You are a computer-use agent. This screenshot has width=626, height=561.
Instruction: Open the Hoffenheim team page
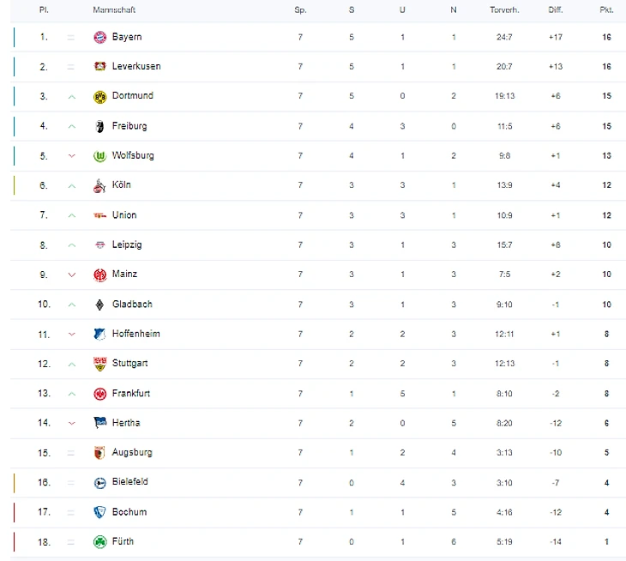click(x=135, y=334)
